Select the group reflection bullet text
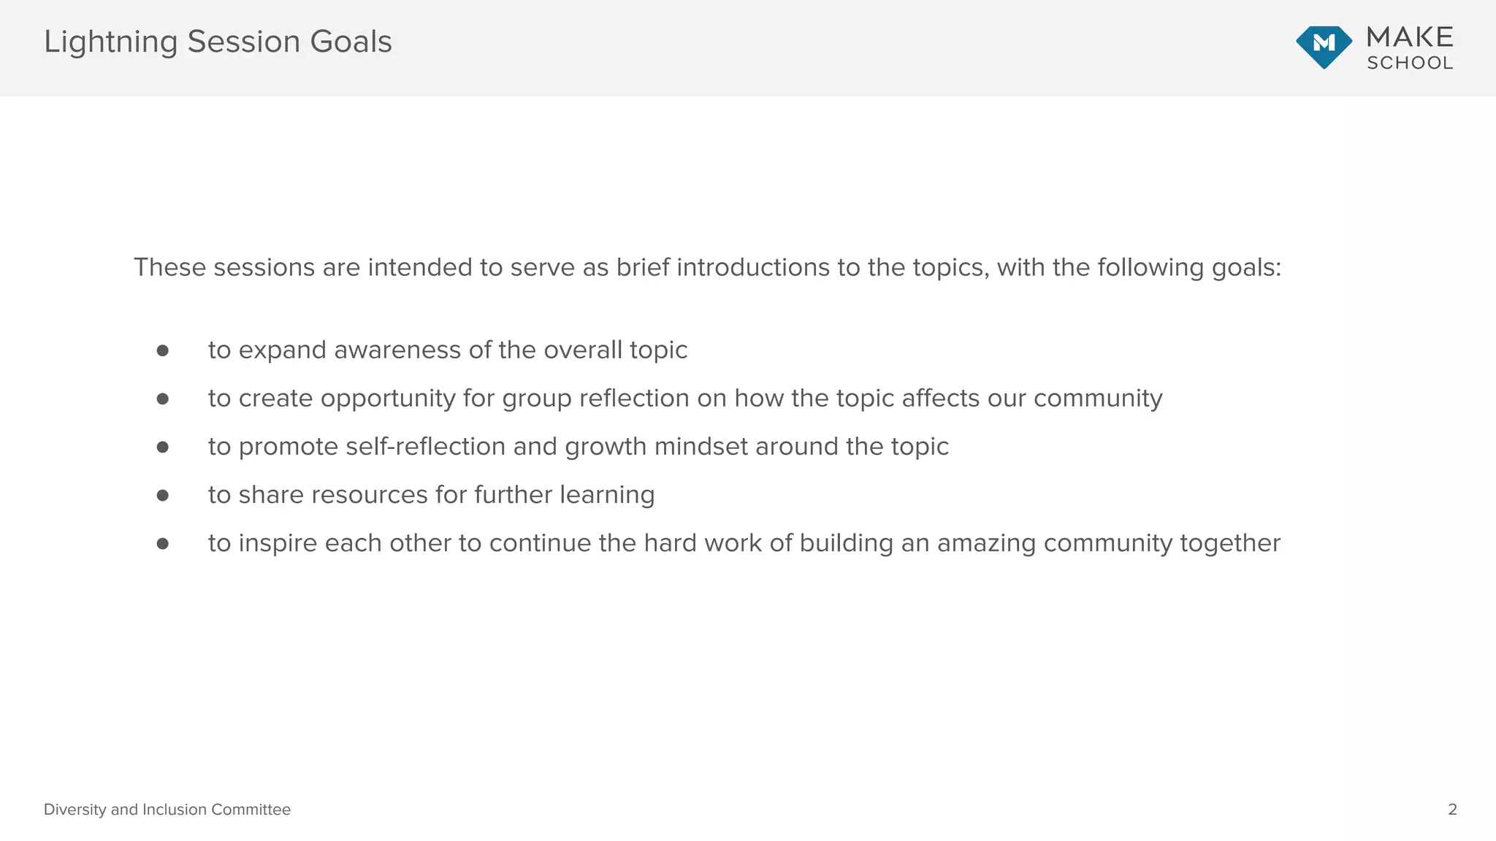Viewport: 1496px width, 841px height. 685,399
